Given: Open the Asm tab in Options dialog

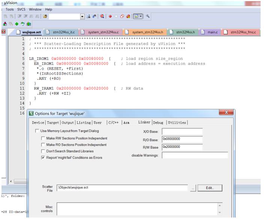Looking at the screenshot, I should point(126,123).
